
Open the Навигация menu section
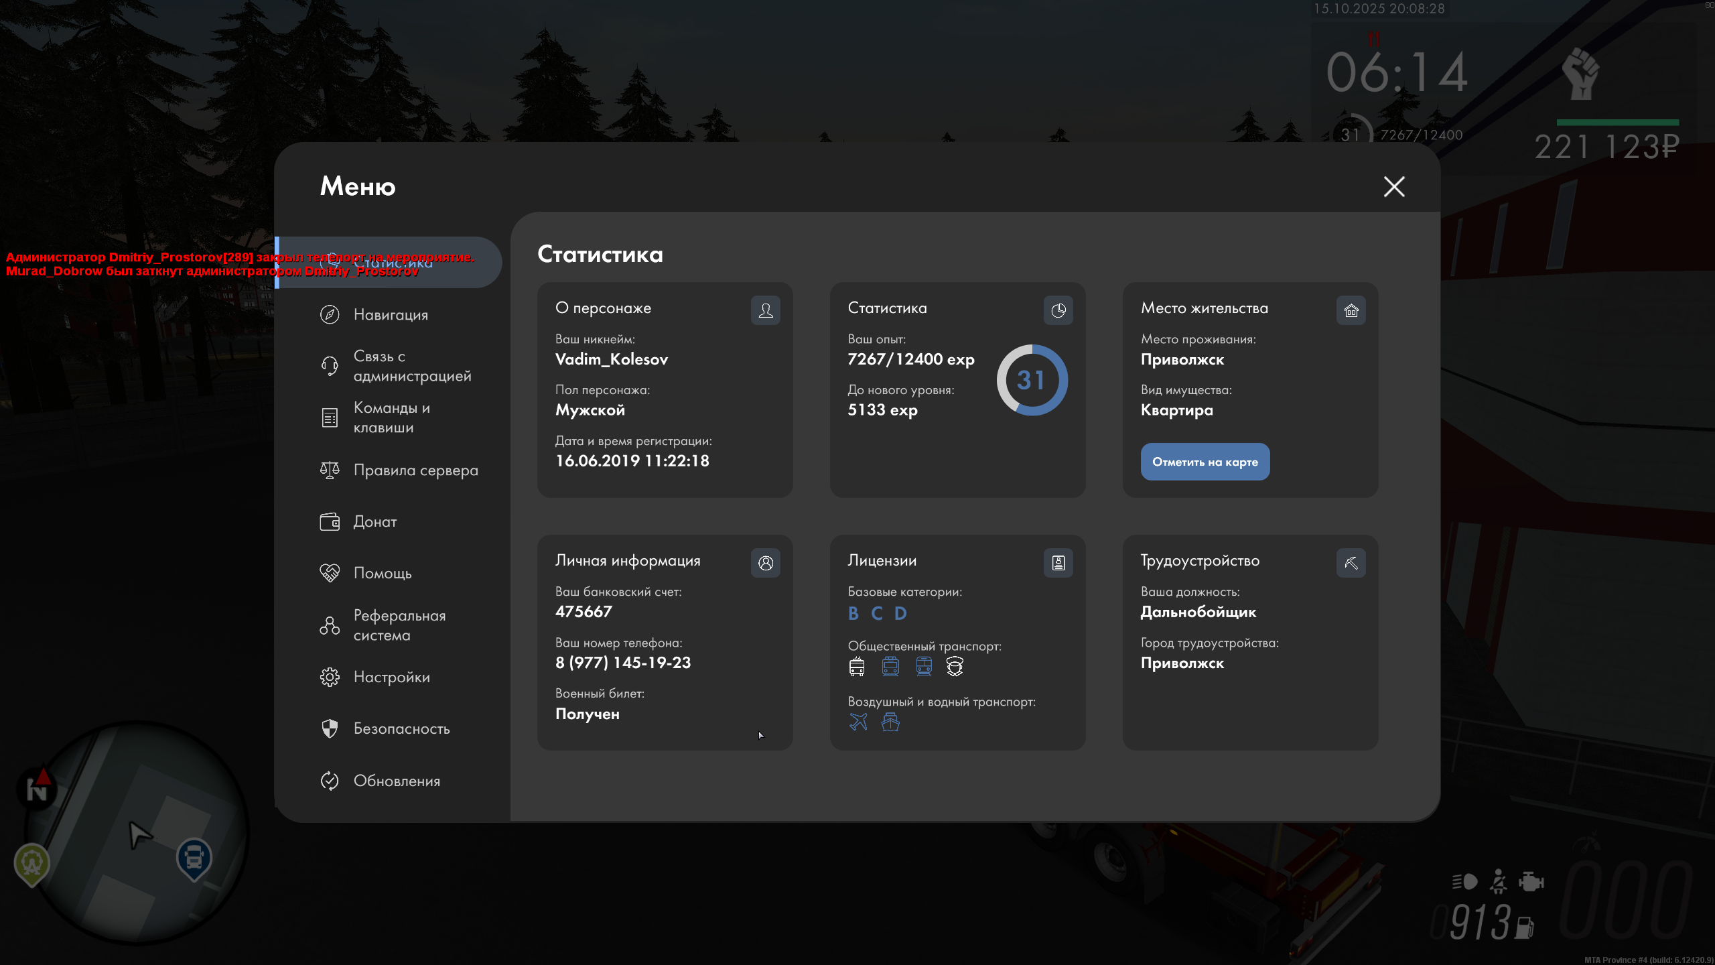[391, 314]
